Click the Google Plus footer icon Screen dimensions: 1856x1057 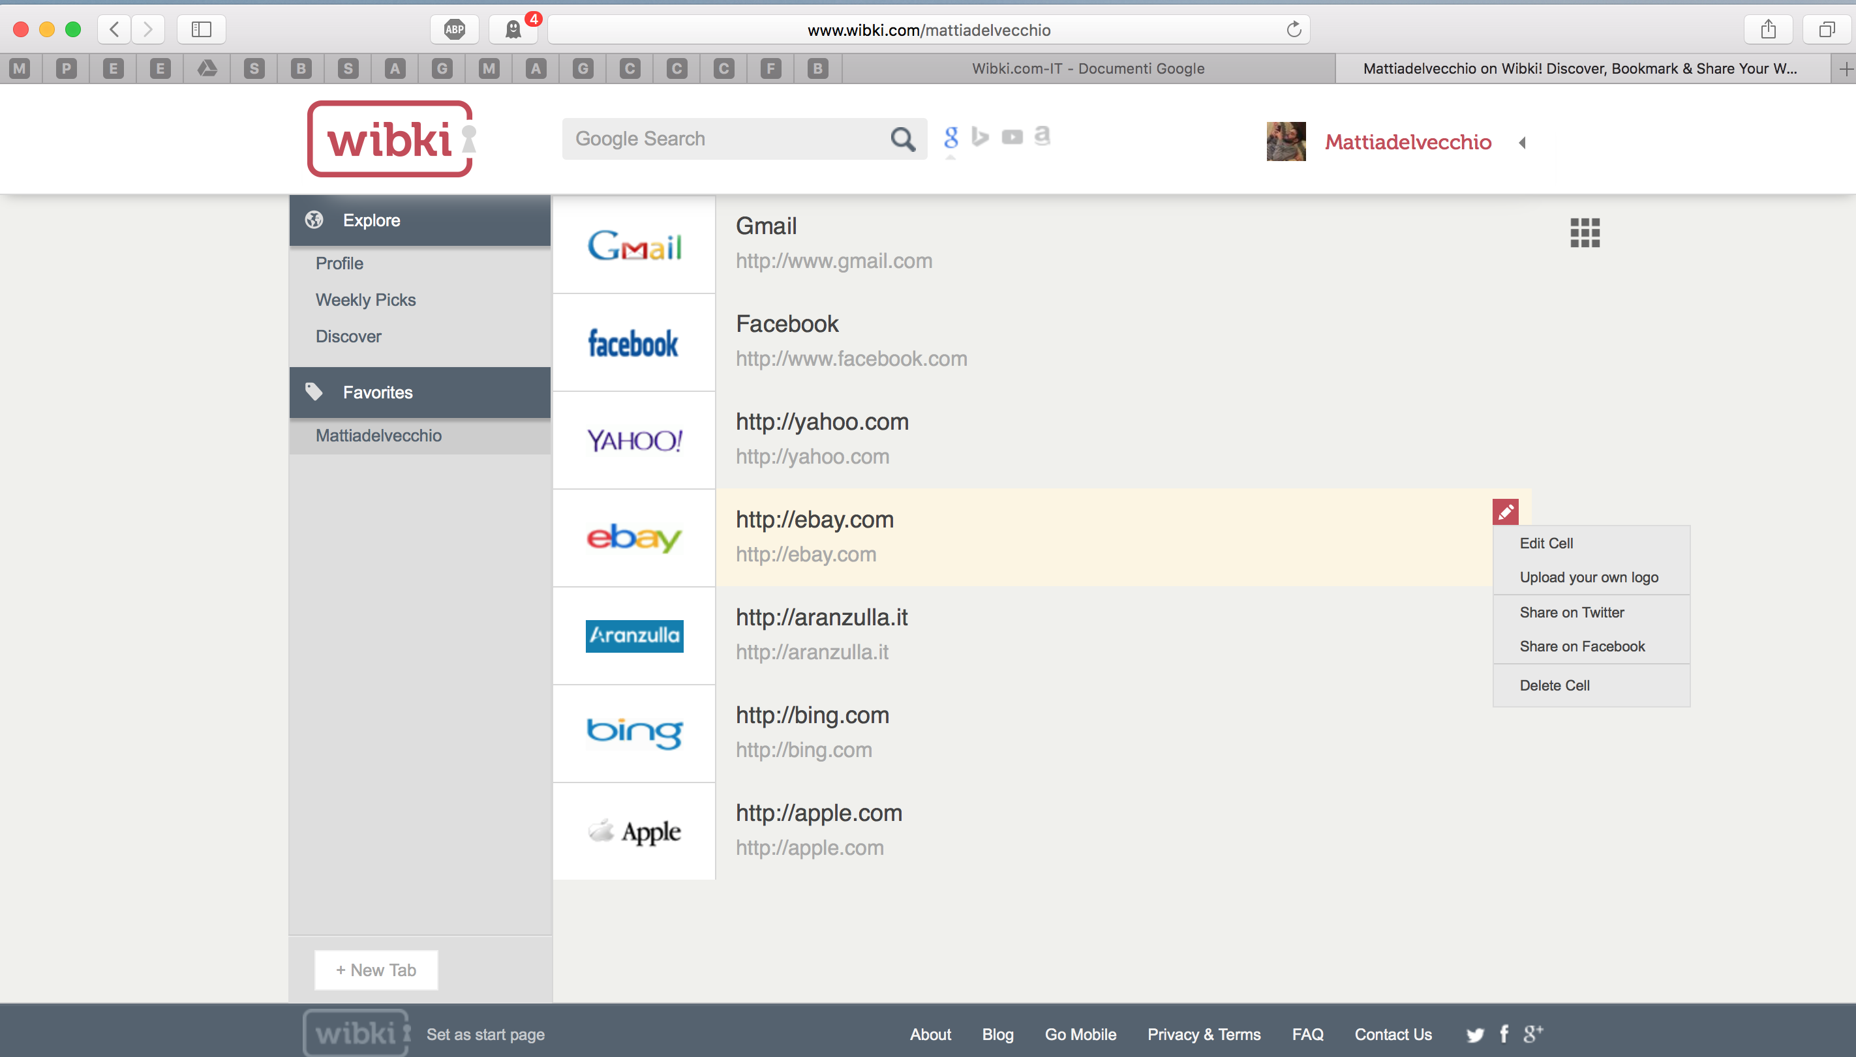click(x=1533, y=1034)
